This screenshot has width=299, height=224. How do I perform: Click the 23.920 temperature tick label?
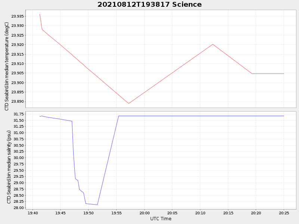[x=18, y=45]
